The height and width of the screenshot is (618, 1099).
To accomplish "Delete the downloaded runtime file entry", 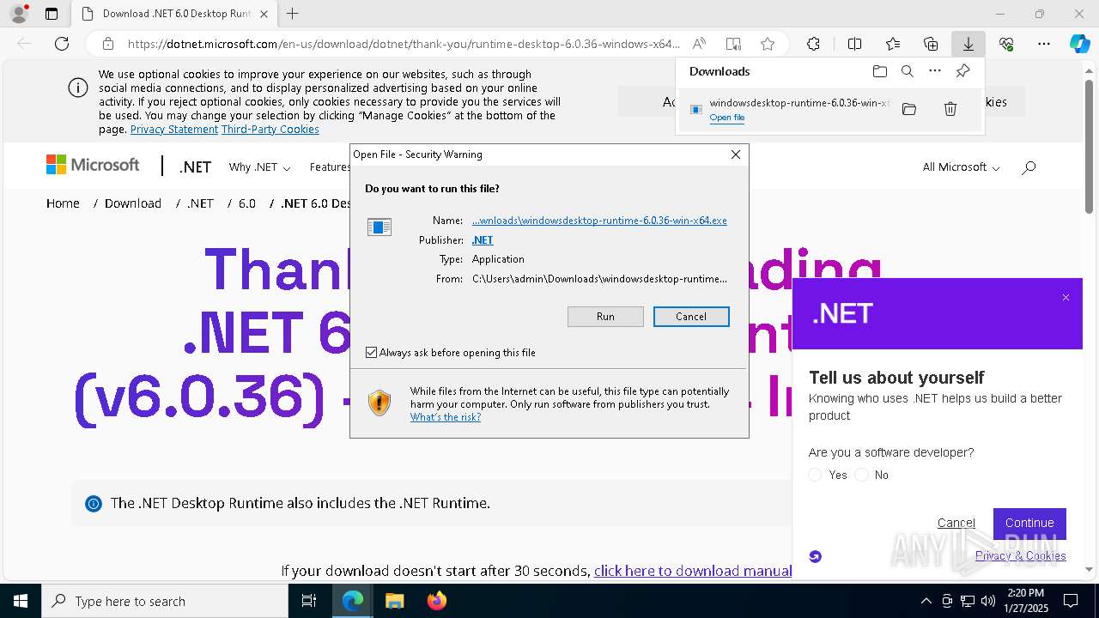I will point(950,109).
